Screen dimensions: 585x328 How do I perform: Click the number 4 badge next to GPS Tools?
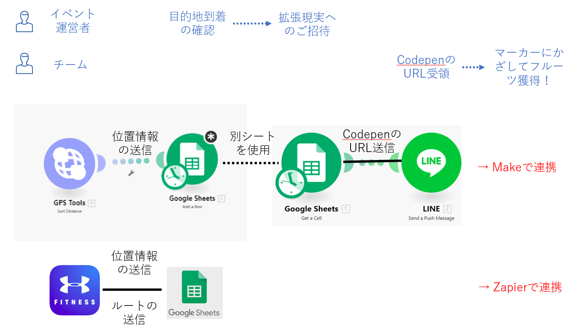coord(92,203)
